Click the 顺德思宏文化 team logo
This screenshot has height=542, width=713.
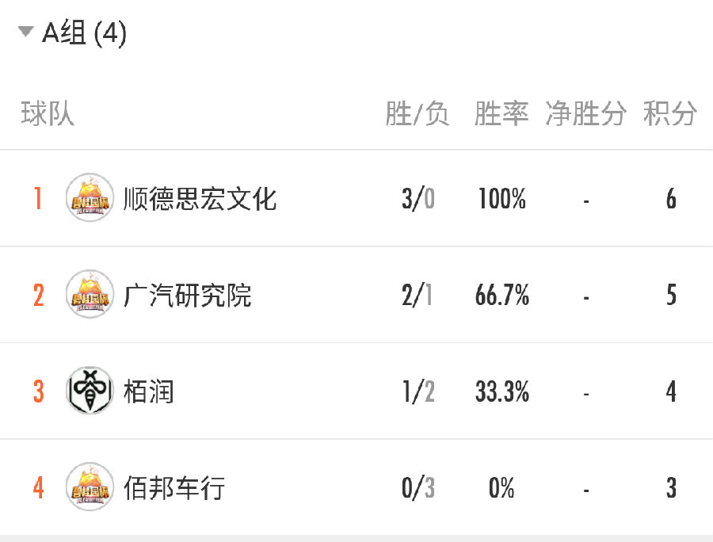(90, 197)
